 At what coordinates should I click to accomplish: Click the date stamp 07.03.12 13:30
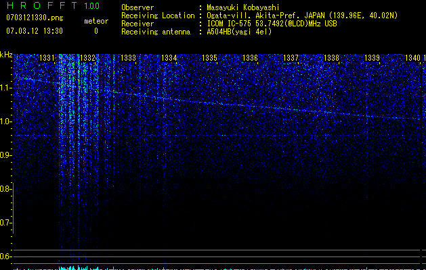(x=35, y=31)
